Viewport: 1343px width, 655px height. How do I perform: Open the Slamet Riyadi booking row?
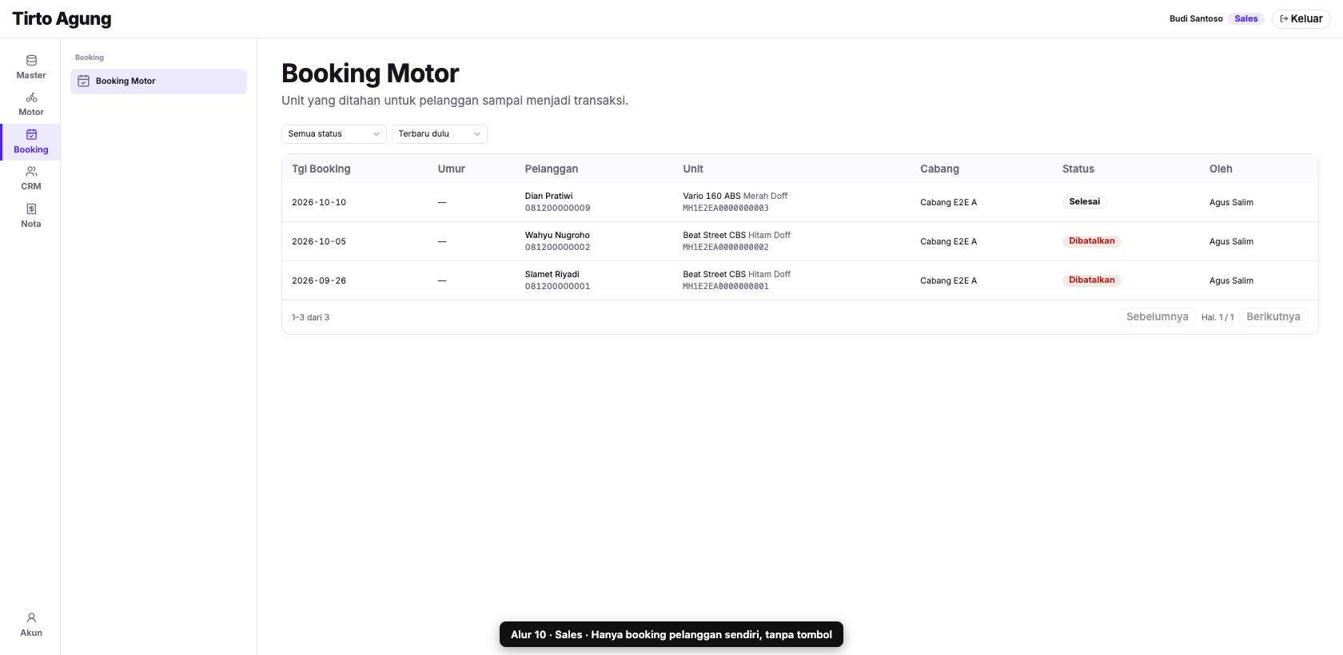point(799,280)
